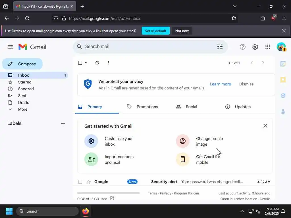Viewport: 291px width, 218px height.
Task: Close the Firefox notification bar
Action: tap(284, 31)
